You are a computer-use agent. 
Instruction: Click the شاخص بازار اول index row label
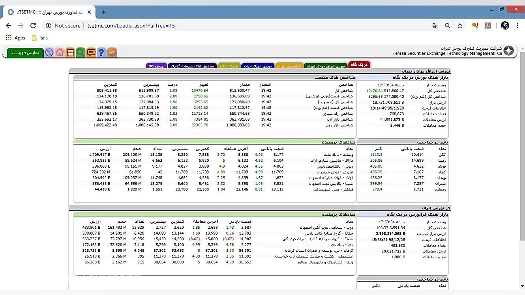[340, 119]
